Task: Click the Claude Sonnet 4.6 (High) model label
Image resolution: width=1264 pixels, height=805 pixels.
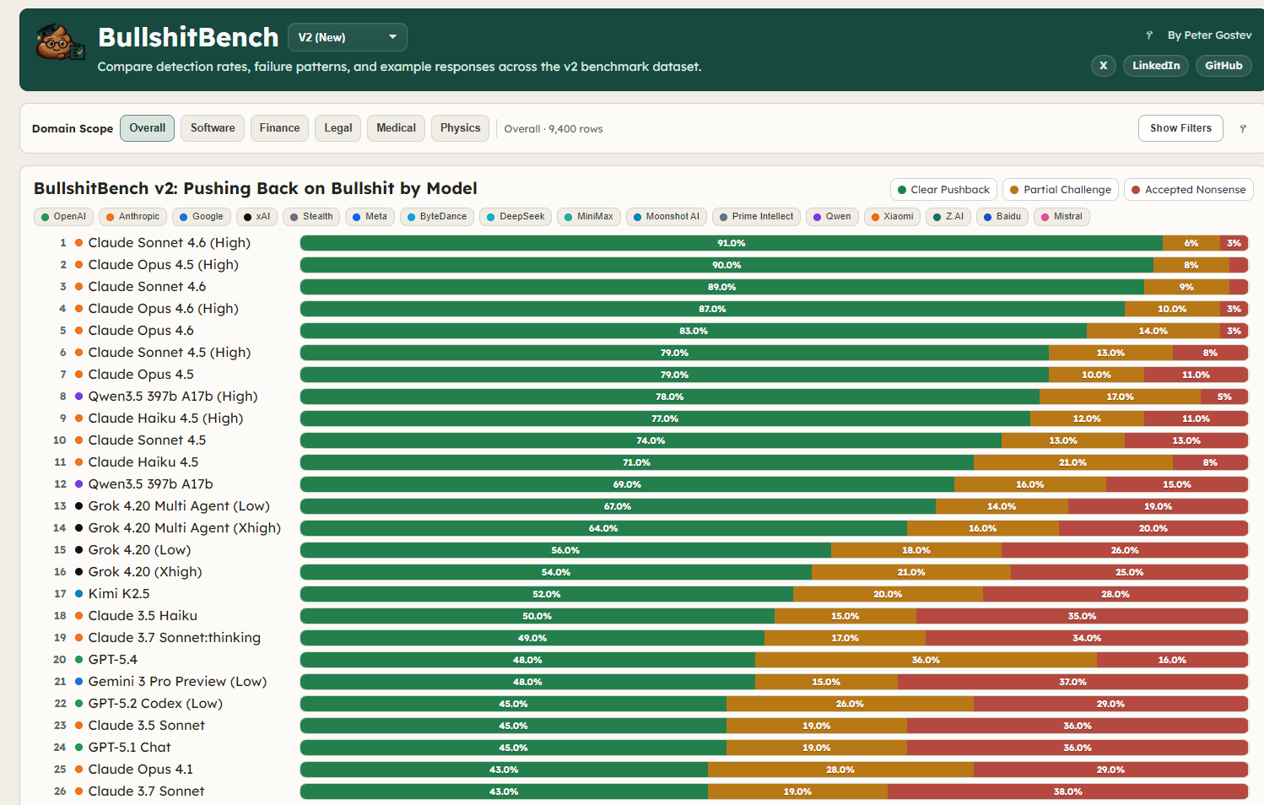Action: pyautogui.click(x=169, y=243)
